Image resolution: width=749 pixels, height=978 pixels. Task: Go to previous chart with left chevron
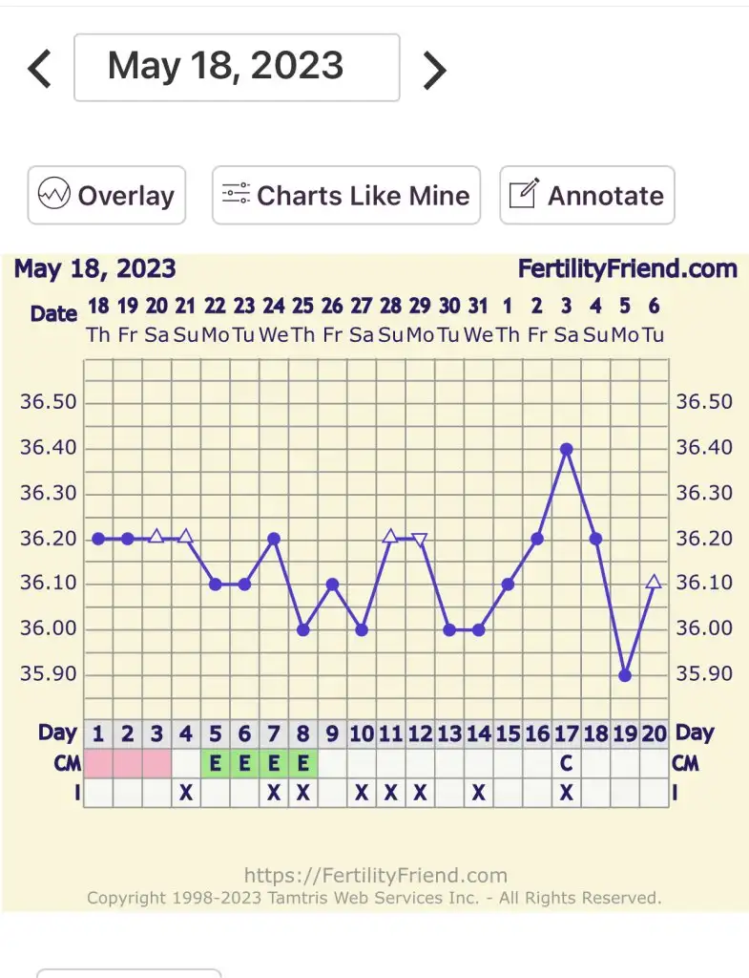pyautogui.click(x=40, y=69)
